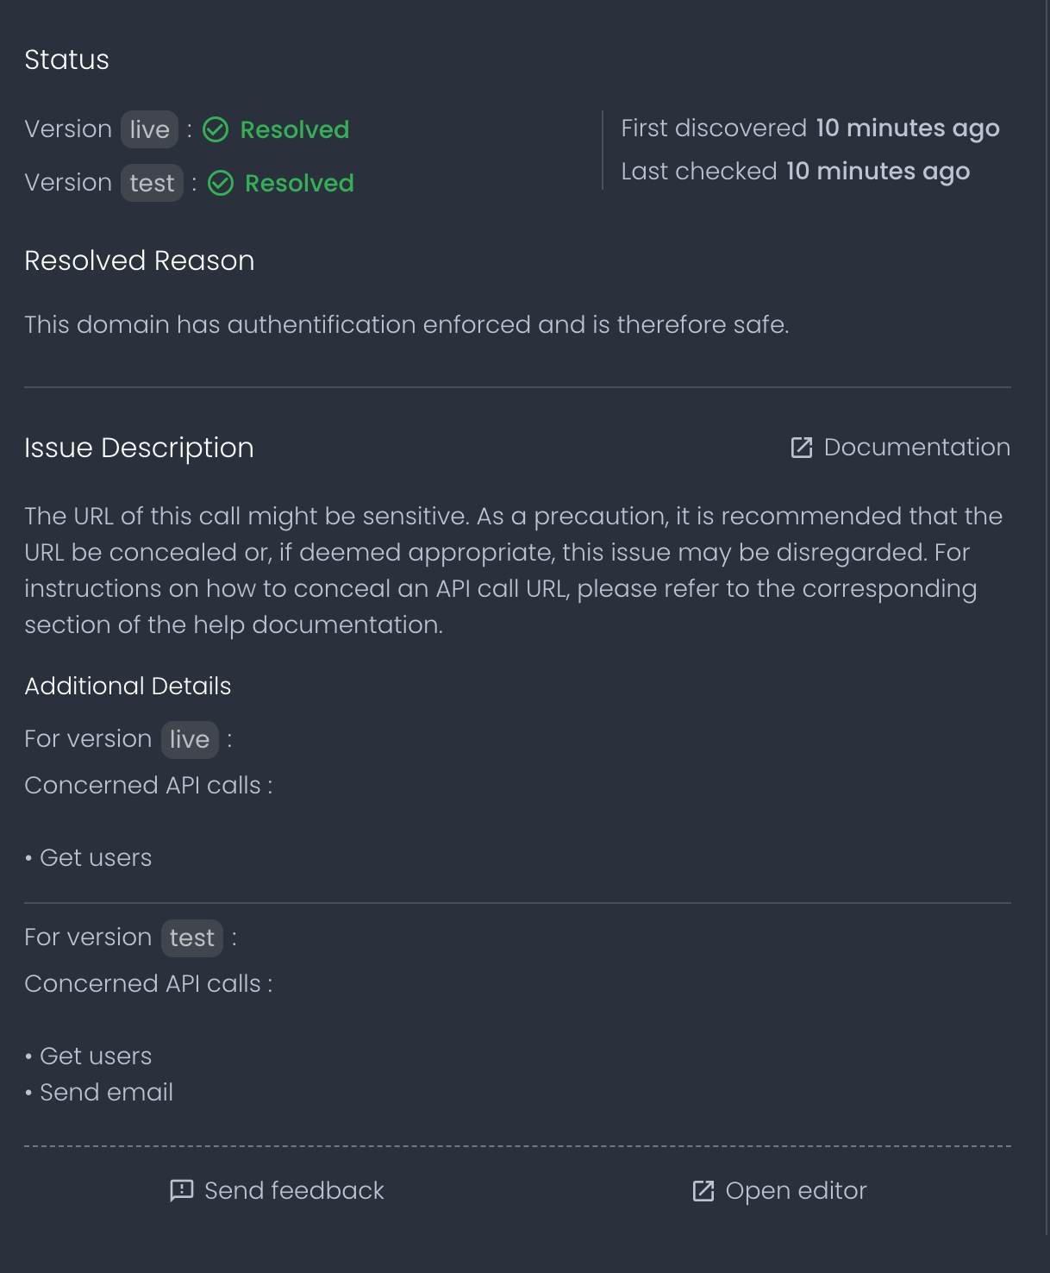Select the test version badge under Status
The height and width of the screenshot is (1273, 1050).
click(x=152, y=184)
